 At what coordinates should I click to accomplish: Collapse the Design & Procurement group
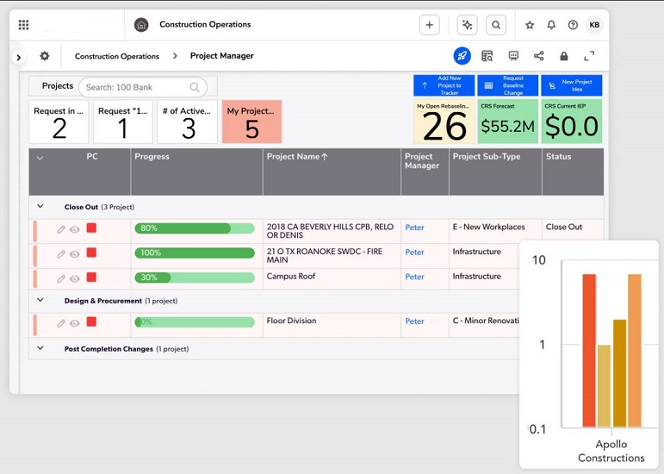coord(40,300)
